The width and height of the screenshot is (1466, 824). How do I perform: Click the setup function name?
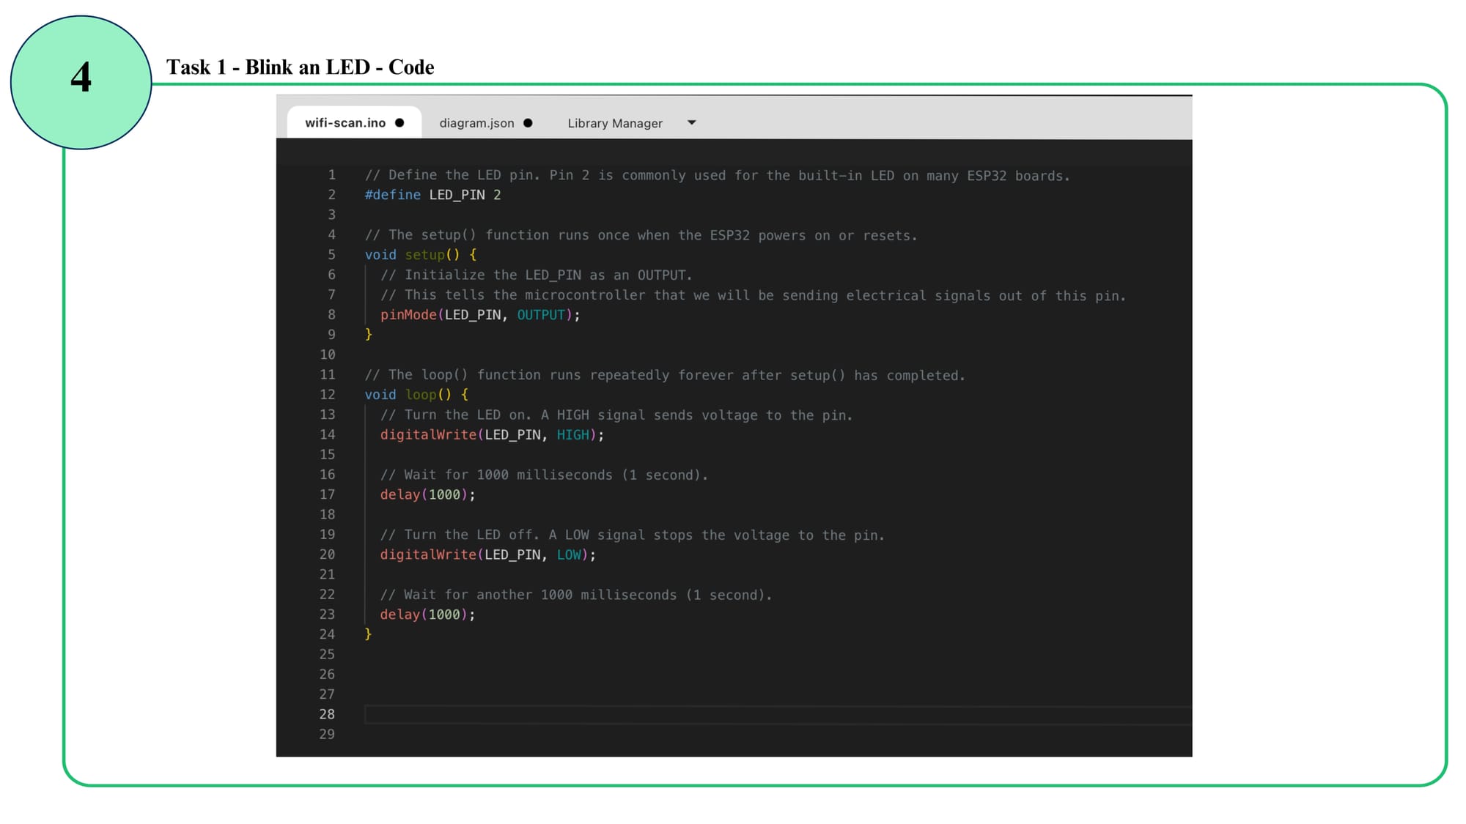click(x=424, y=255)
